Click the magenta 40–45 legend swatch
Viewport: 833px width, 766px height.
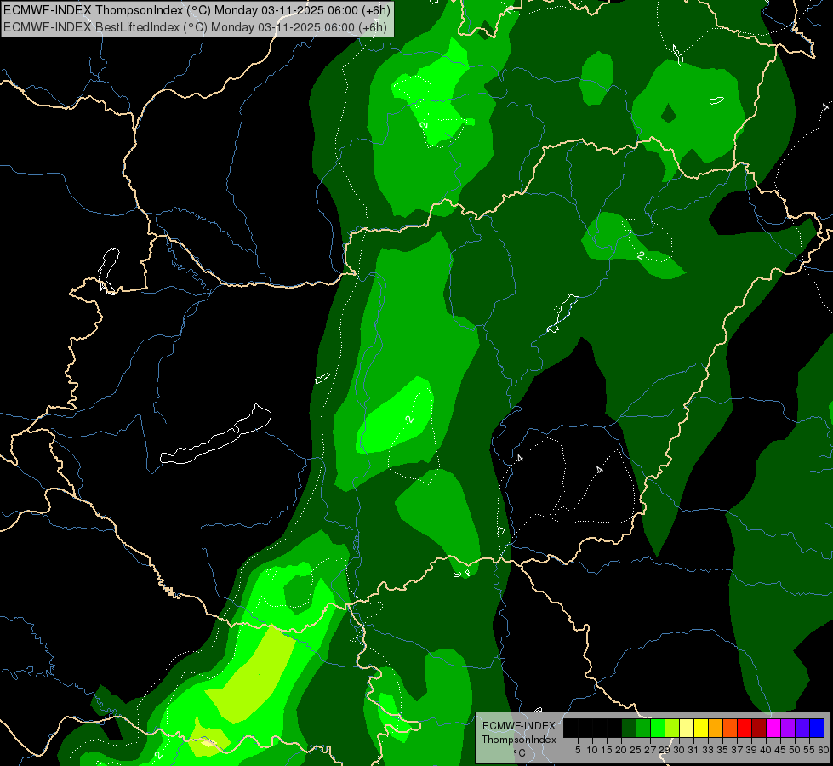pos(773,728)
